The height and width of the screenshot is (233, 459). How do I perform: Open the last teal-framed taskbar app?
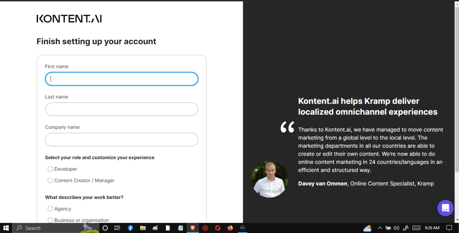(x=243, y=228)
